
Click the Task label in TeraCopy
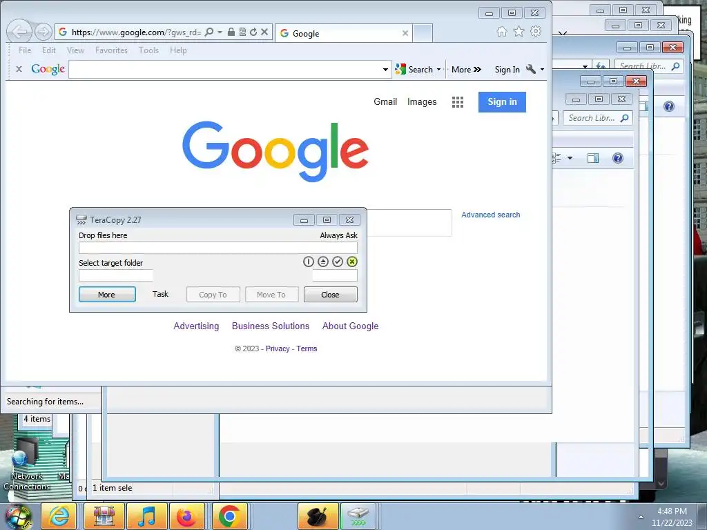160,294
